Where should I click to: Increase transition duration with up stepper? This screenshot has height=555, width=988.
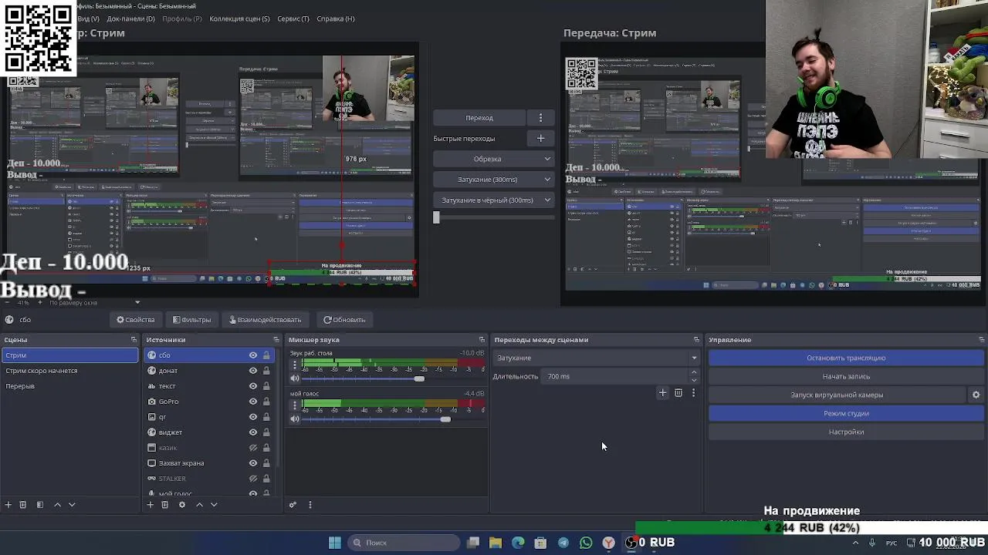694,372
